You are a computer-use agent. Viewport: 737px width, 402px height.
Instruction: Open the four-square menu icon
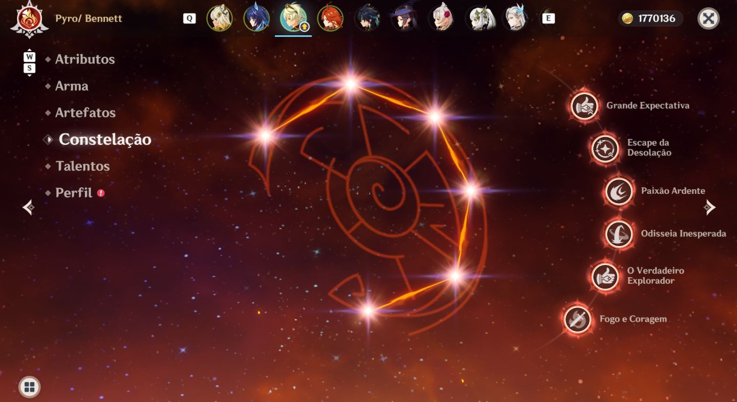point(30,387)
